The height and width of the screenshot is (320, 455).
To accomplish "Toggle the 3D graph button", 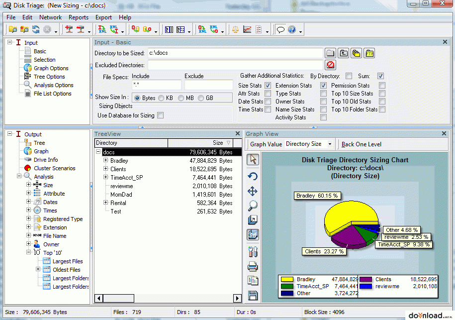I will 253,234.
